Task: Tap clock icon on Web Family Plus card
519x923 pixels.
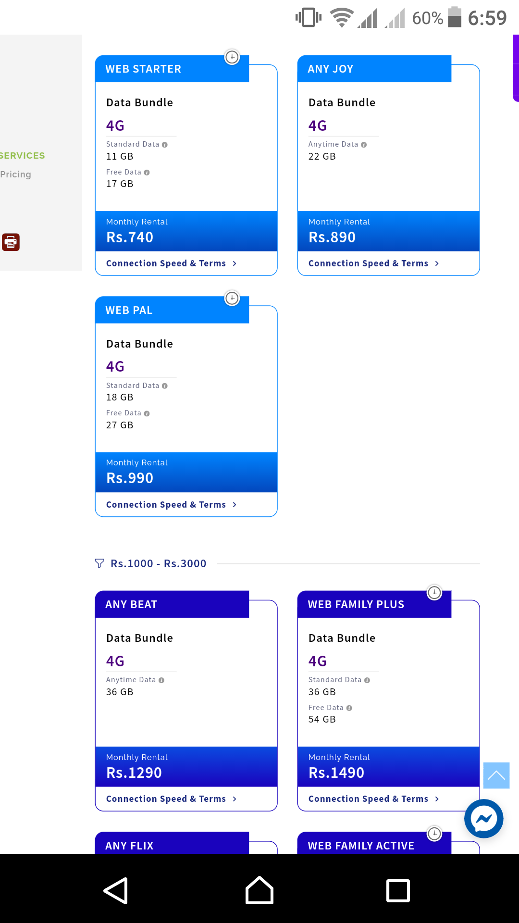Action: pos(434,592)
